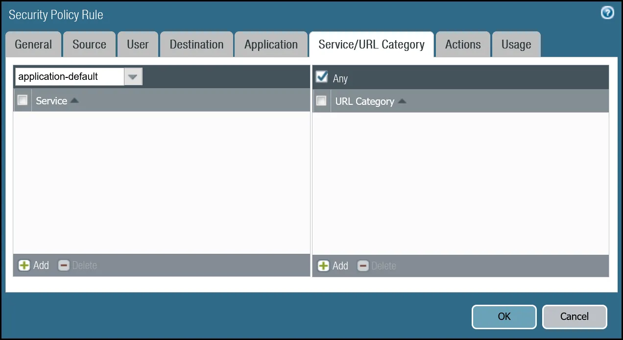Toggle the URL Category column sort arrow
623x340 pixels.
[402, 100]
